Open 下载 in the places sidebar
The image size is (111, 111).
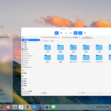pyautogui.click(x=31, y=47)
